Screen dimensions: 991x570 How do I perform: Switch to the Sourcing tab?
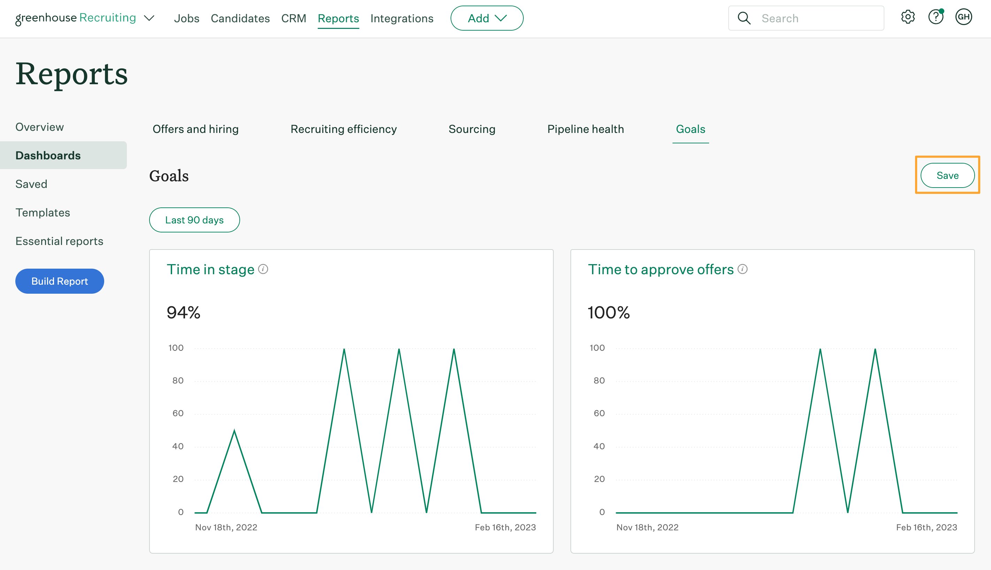coord(472,129)
